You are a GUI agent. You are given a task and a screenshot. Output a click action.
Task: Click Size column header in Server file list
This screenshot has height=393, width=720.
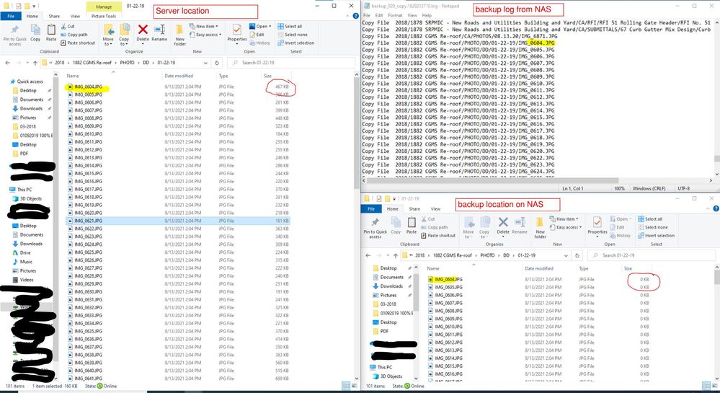(267, 76)
